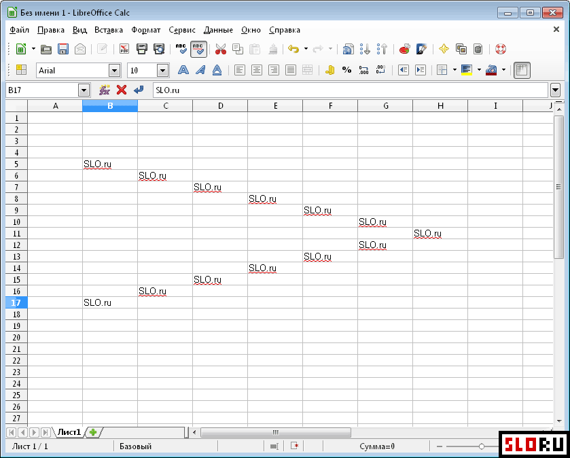Open the Файл menu
The height and width of the screenshot is (458, 570).
(x=19, y=30)
